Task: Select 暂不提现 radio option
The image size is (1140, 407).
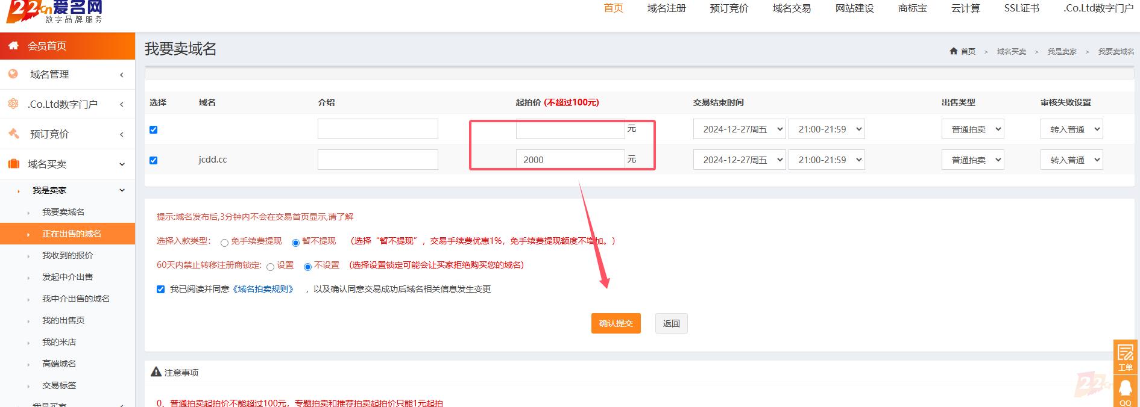Action: click(295, 243)
